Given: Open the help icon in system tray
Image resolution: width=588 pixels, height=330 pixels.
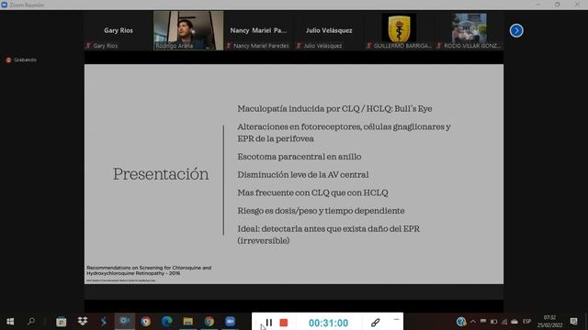Looking at the screenshot, I should [x=461, y=322].
